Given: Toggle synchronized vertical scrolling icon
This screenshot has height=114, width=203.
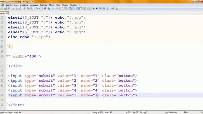Looking at the screenshot, I should [x=62, y=9].
